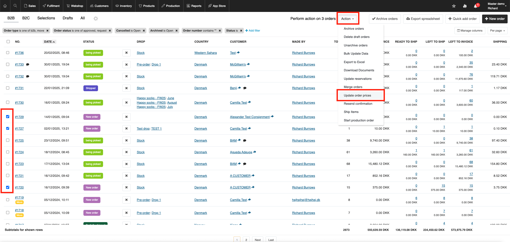This screenshot has height=242, width=510.
Task: Open the comment bubble on order #1733
Action: 28,65
